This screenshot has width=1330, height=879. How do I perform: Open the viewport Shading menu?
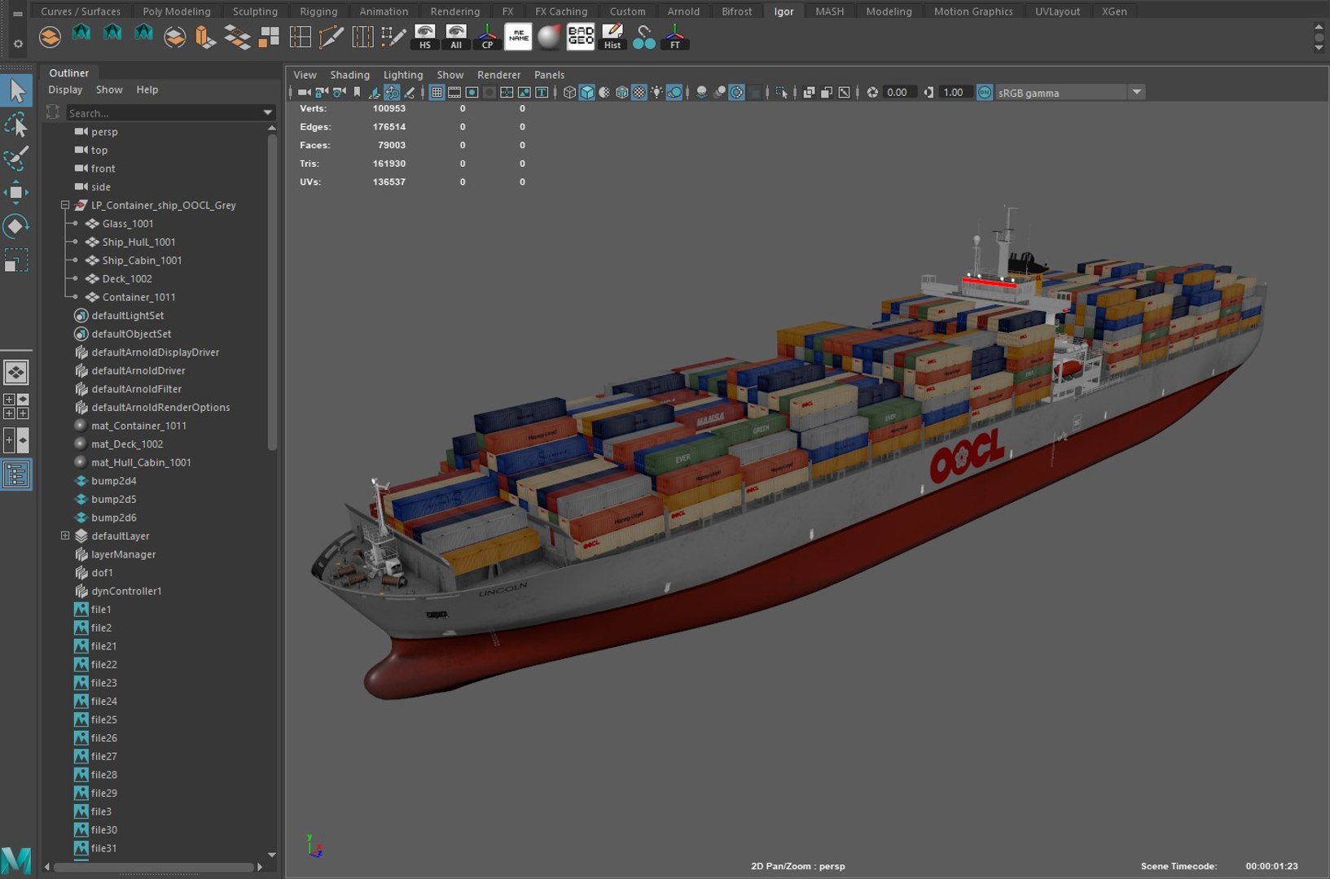click(x=349, y=75)
